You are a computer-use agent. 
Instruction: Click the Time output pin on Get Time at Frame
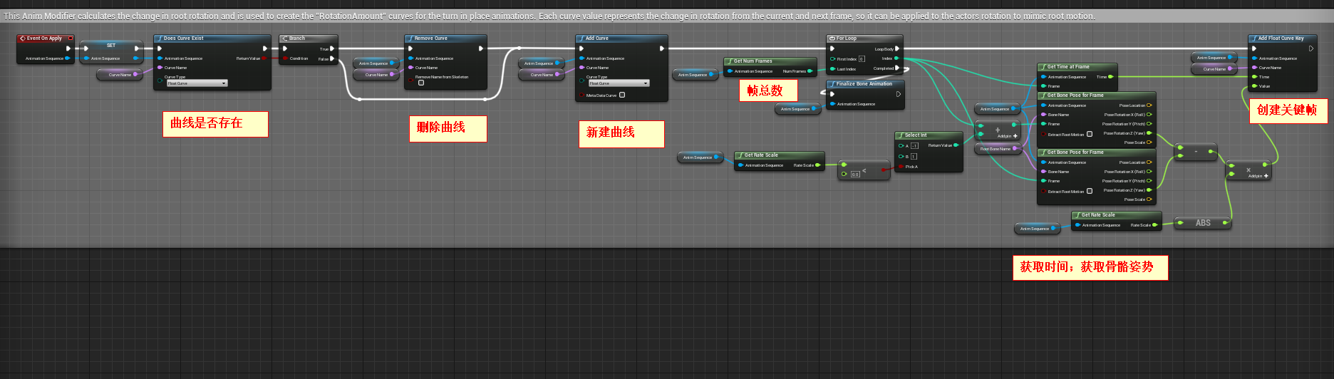click(x=1110, y=77)
